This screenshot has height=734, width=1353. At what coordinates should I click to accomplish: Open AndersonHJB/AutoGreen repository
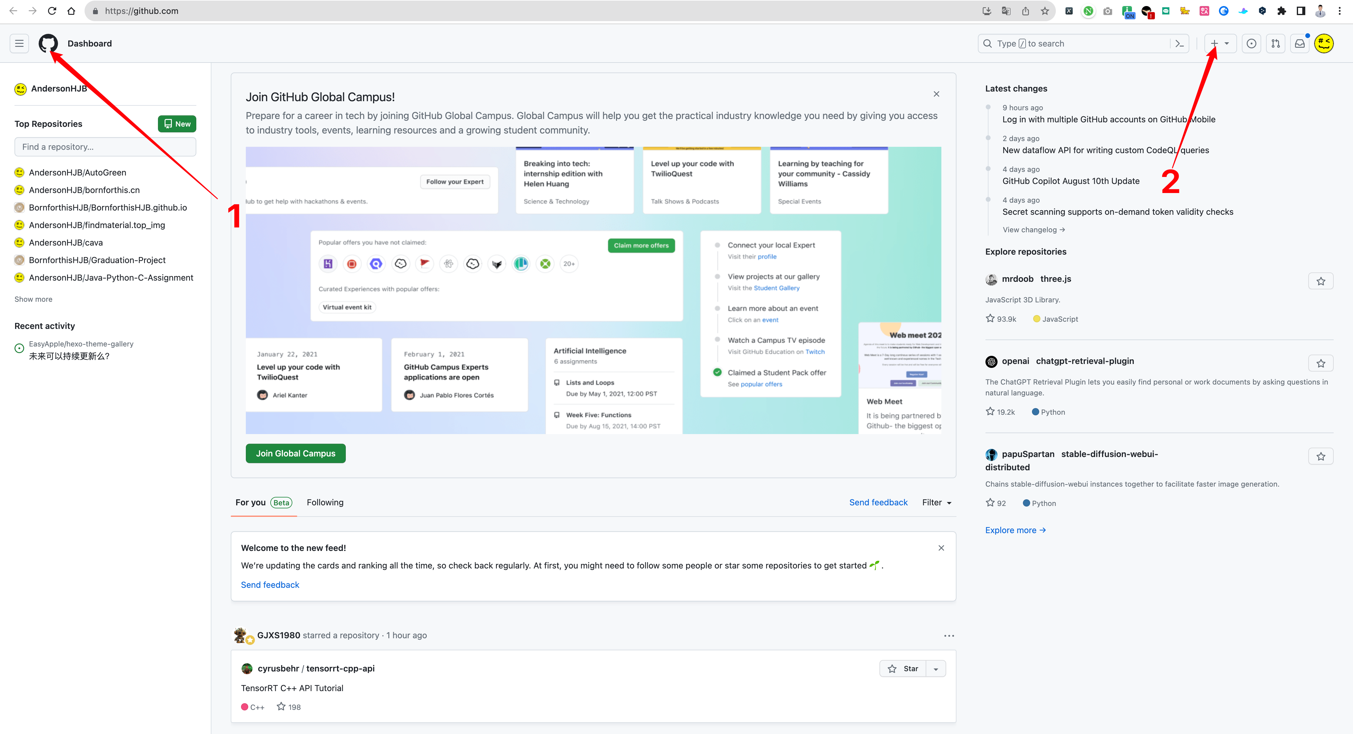click(x=78, y=172)
